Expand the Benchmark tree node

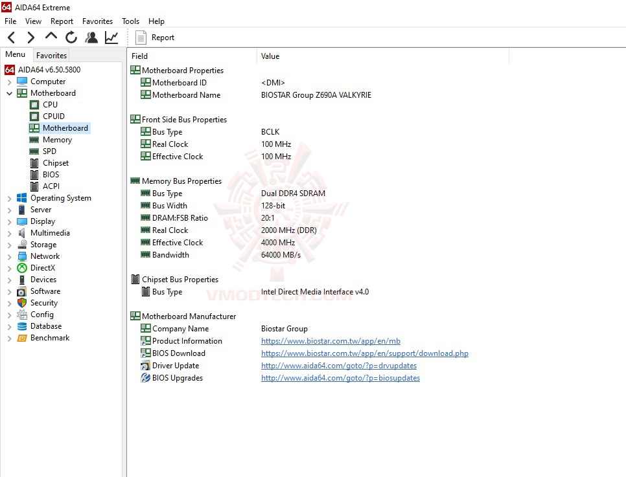point(9,338)
